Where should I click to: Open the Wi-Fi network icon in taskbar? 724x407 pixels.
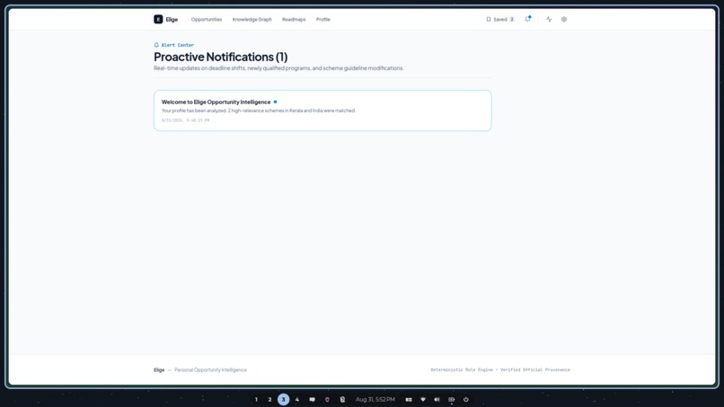(423, 400)
